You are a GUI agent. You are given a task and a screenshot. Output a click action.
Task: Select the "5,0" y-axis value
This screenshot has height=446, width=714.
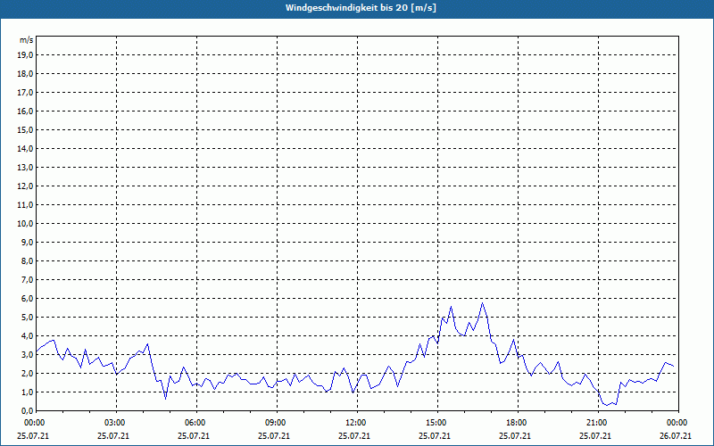point(27,318)
